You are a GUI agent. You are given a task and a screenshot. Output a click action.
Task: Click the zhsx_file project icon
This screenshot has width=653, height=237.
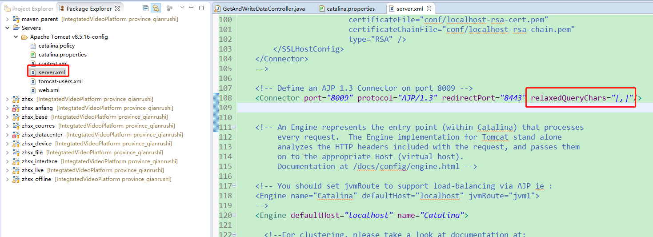[x=16, y=152]
